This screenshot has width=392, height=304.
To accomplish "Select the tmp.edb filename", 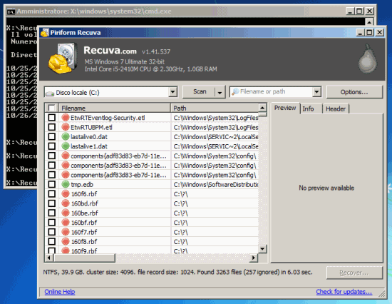I will point(82,185).
